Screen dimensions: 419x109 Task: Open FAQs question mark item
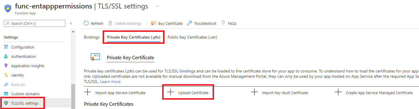[x=229, y=23]
